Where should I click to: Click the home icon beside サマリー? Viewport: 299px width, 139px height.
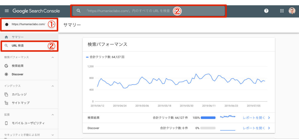pos(6,37)
